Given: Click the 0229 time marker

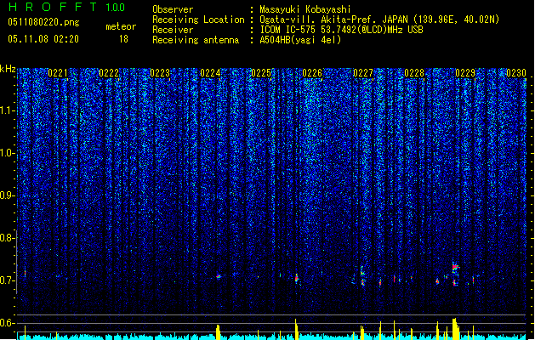Looking at the screenshot, I should point(465,73).
